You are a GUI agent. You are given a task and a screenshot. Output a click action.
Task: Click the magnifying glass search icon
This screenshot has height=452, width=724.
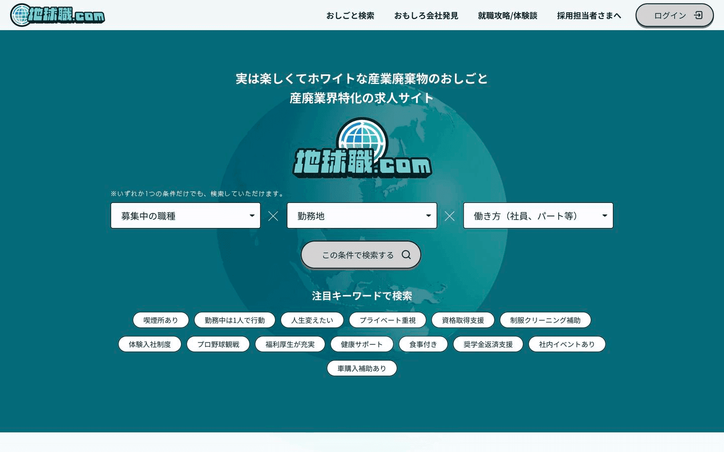406,255
